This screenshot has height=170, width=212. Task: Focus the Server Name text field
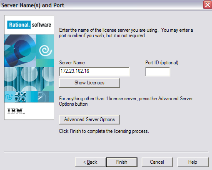tap(95, 71)
